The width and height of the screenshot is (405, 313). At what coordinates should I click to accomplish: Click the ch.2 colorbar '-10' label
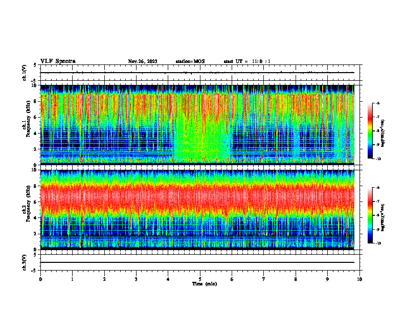pyautogui.click(x=378, y=243)
